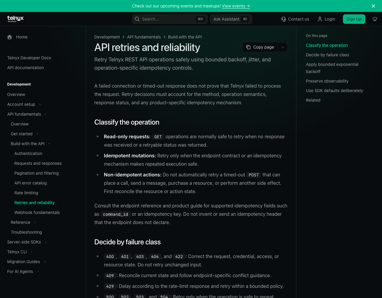Image resolution: width=382 pixels, height=298 pixels.
Task: Navigate to Rate limiting page
Action: point(26,193)
